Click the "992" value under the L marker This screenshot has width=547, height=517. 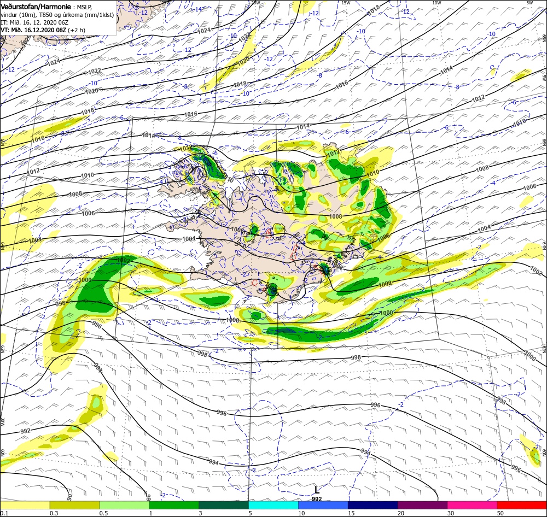317,499
